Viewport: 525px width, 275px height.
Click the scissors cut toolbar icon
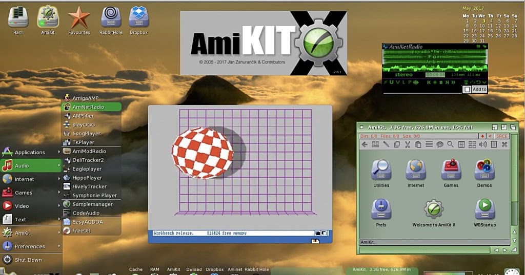408,144
